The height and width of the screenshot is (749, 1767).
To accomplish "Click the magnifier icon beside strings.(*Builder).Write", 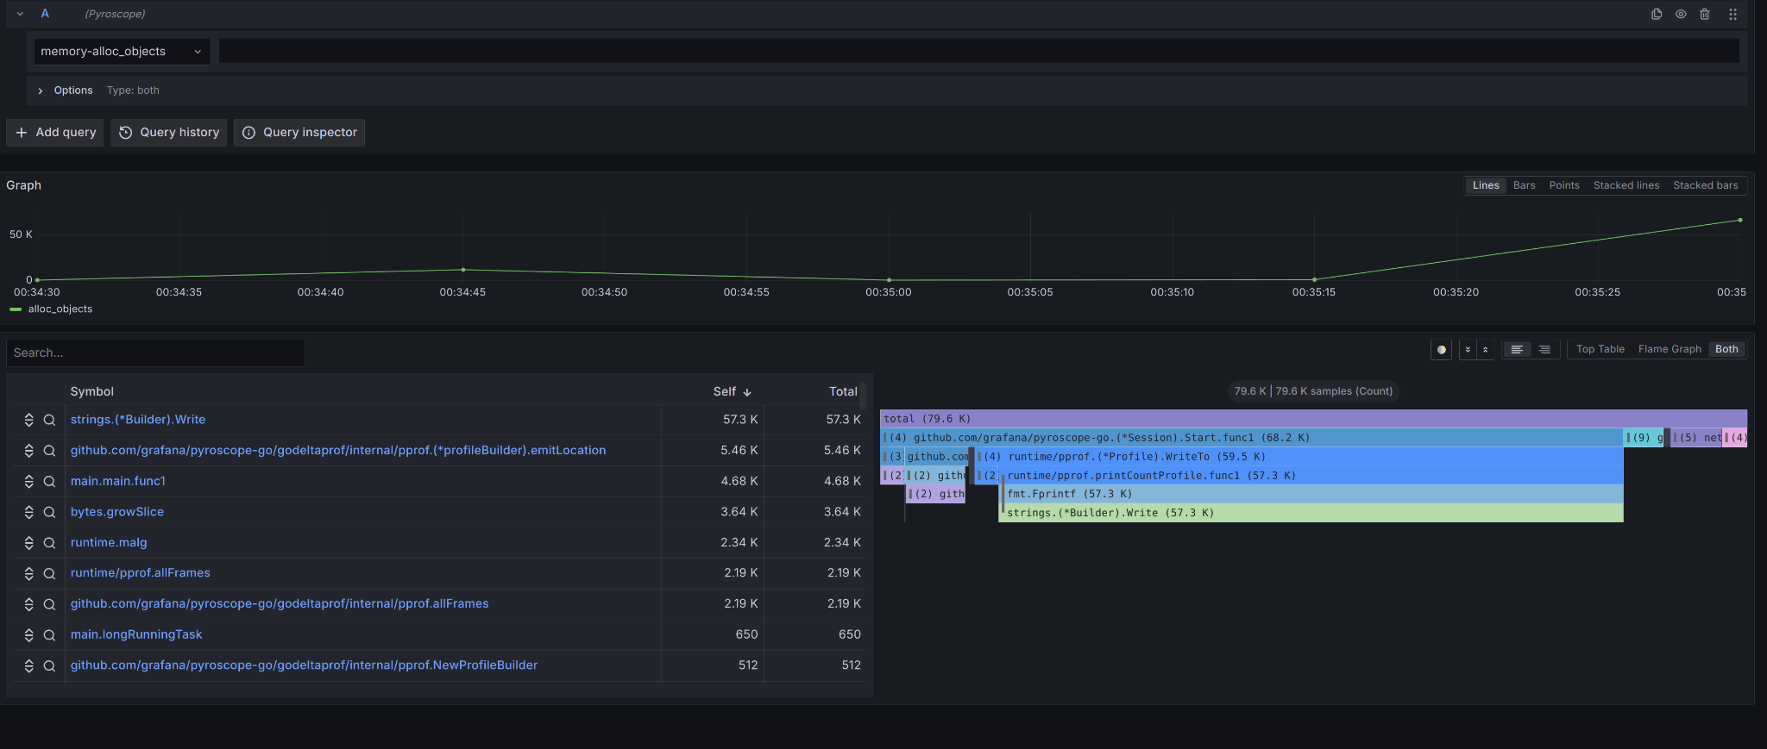I will point(49,420).
